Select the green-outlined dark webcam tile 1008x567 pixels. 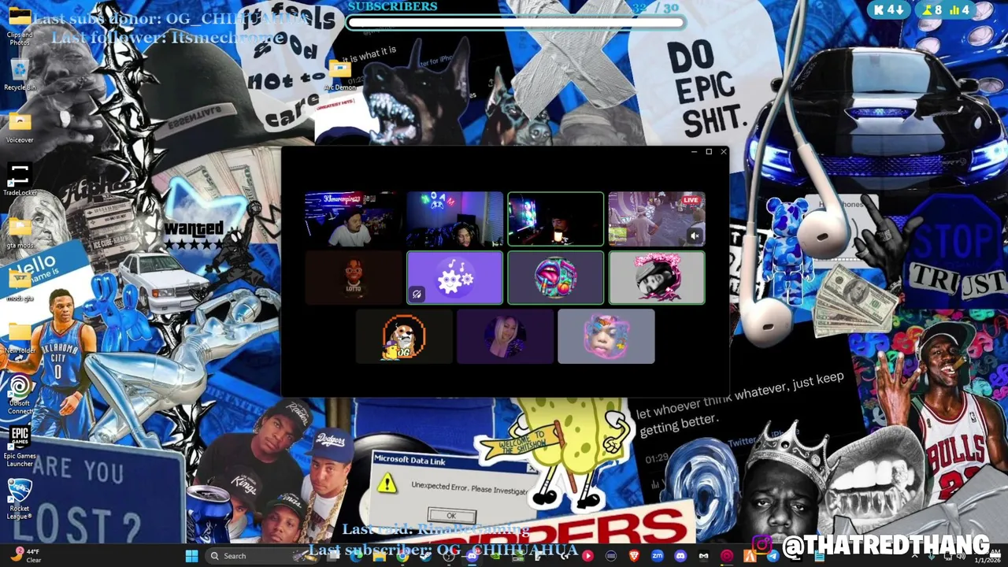tap(556, 219)
